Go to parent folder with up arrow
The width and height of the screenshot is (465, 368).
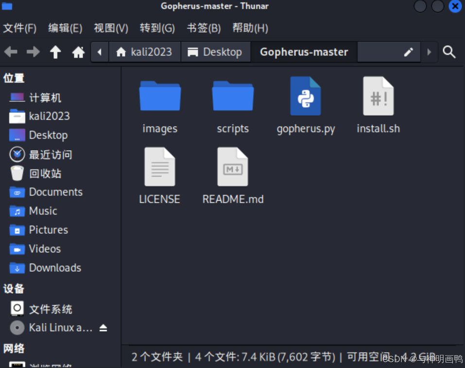(55, 52)
